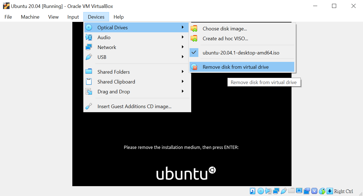Open the Machine menu

point(30,17)
